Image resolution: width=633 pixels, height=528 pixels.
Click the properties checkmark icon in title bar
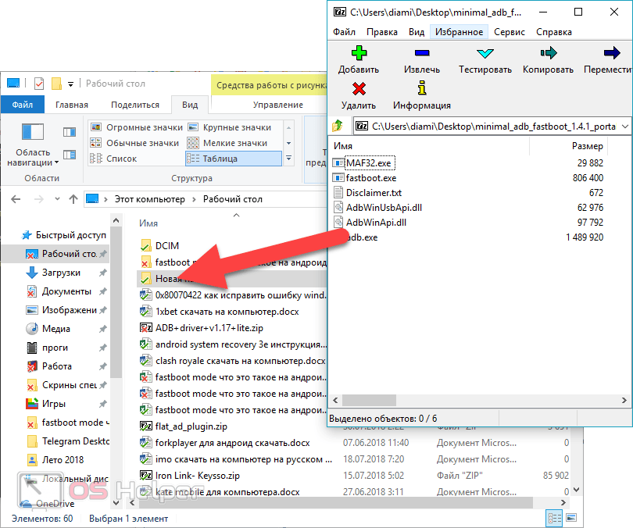click(39, 84)
